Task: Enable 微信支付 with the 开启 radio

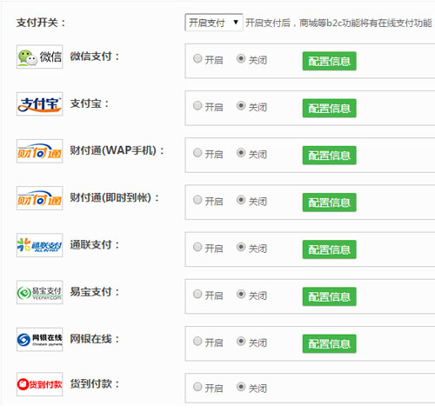Action: click(197, 58)
